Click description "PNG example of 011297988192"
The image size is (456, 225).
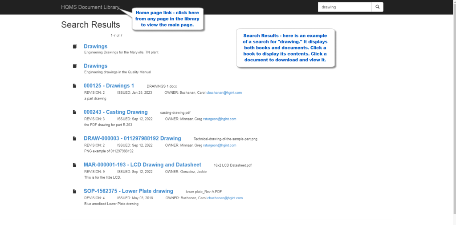click(109, 151)
